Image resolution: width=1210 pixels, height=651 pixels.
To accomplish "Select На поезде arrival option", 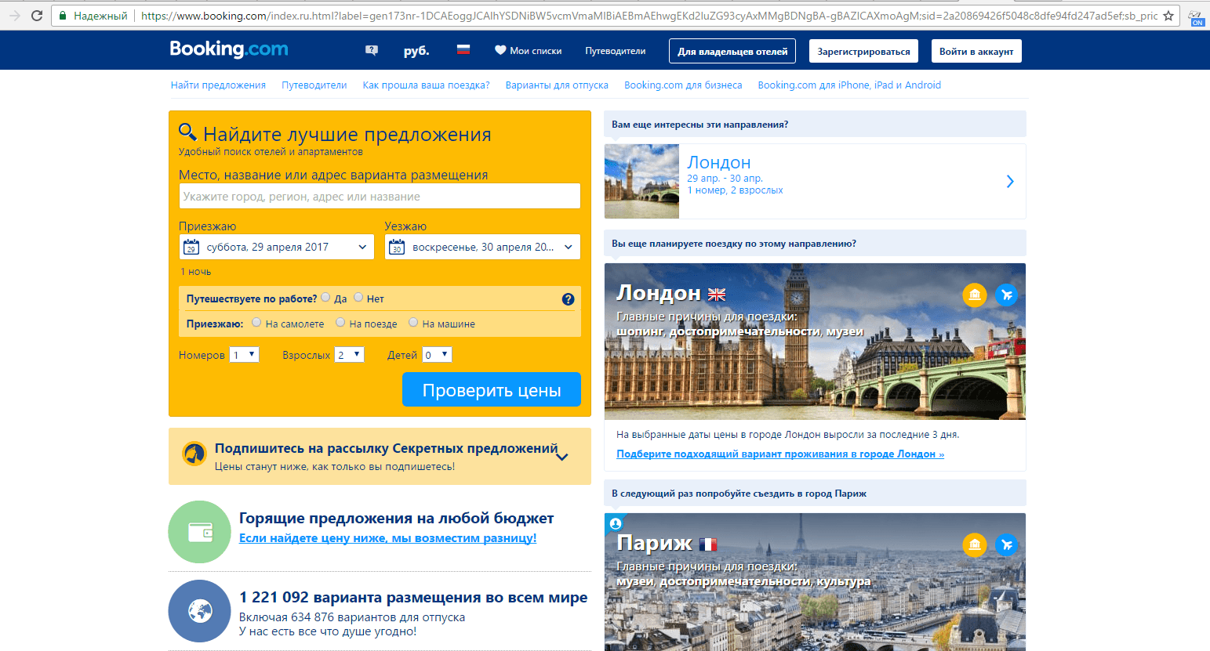I will coord(340,323).
